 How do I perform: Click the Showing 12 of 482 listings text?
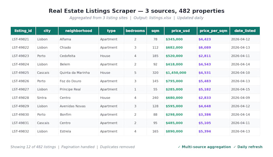click(x=33, y=147)
